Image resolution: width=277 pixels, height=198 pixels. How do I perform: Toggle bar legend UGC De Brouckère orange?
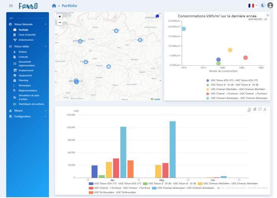point(112,192)
